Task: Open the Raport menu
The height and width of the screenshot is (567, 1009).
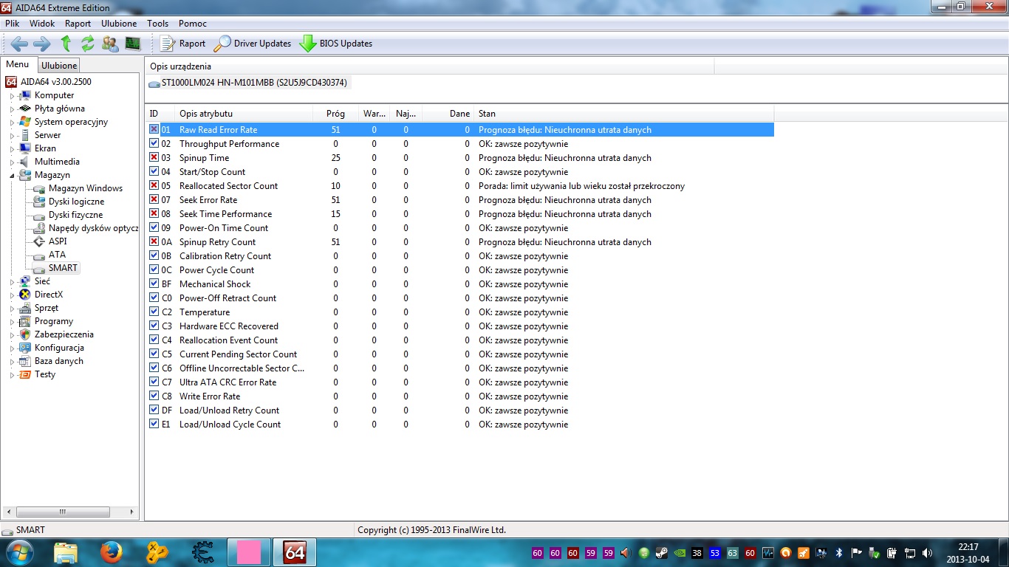Action: click(78, 24)
